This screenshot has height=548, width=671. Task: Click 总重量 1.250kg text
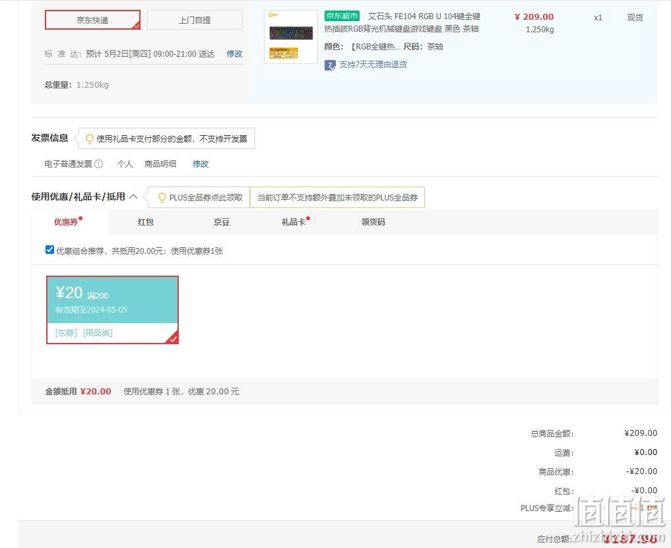[77, 84]
